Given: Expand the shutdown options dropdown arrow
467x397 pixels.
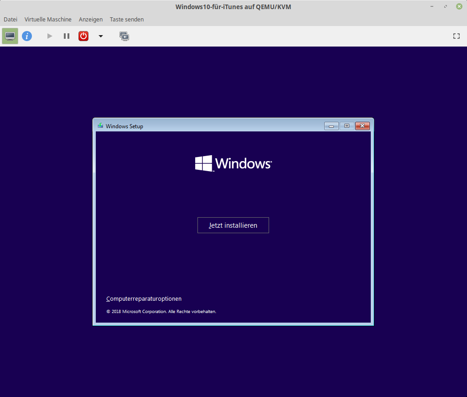Looking at the screenshot, I should (101, 36).
